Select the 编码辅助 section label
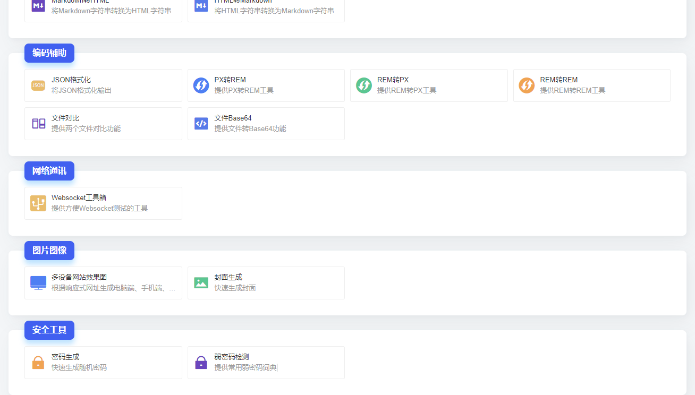This screenshot has height=395, width=695. point(49,53)
